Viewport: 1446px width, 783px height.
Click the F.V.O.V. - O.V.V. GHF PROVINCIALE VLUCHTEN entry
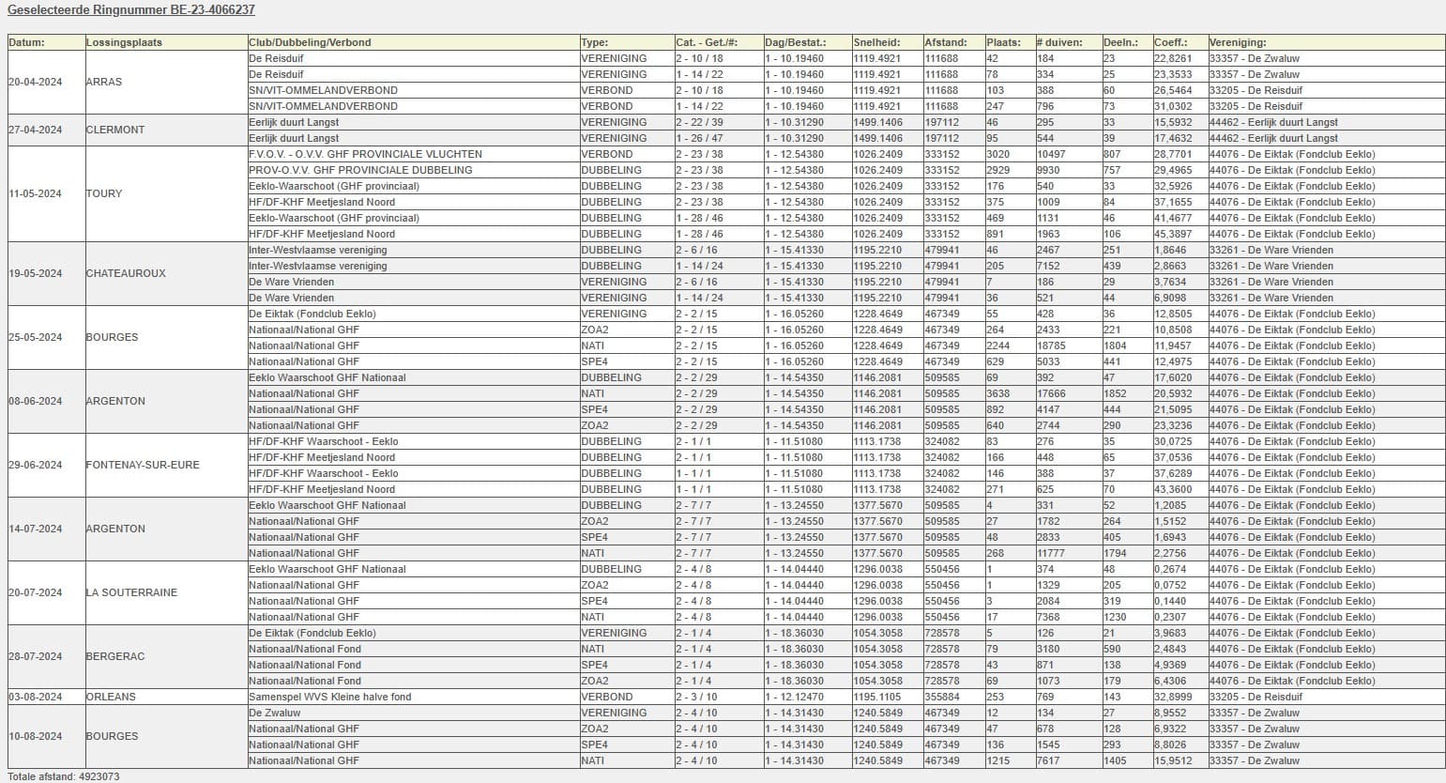coord(365,154)
